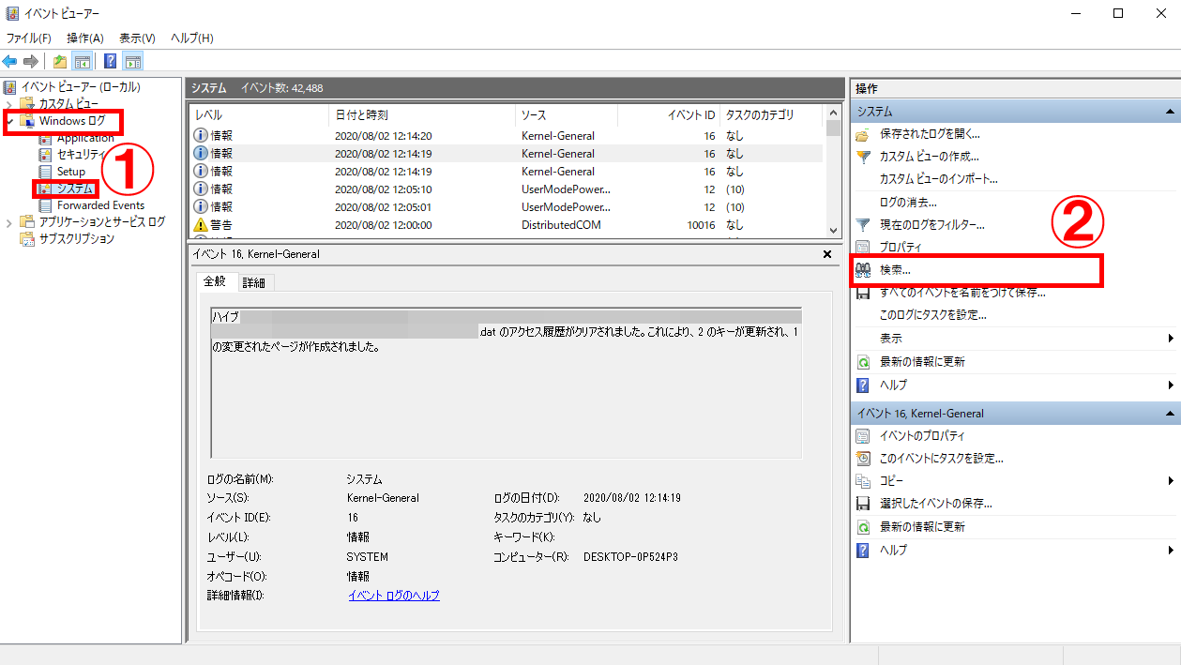Screen dimensions: 1181x665
Task: Sort events by the タスクのカテゴリ column header
Action: (771, 115)
